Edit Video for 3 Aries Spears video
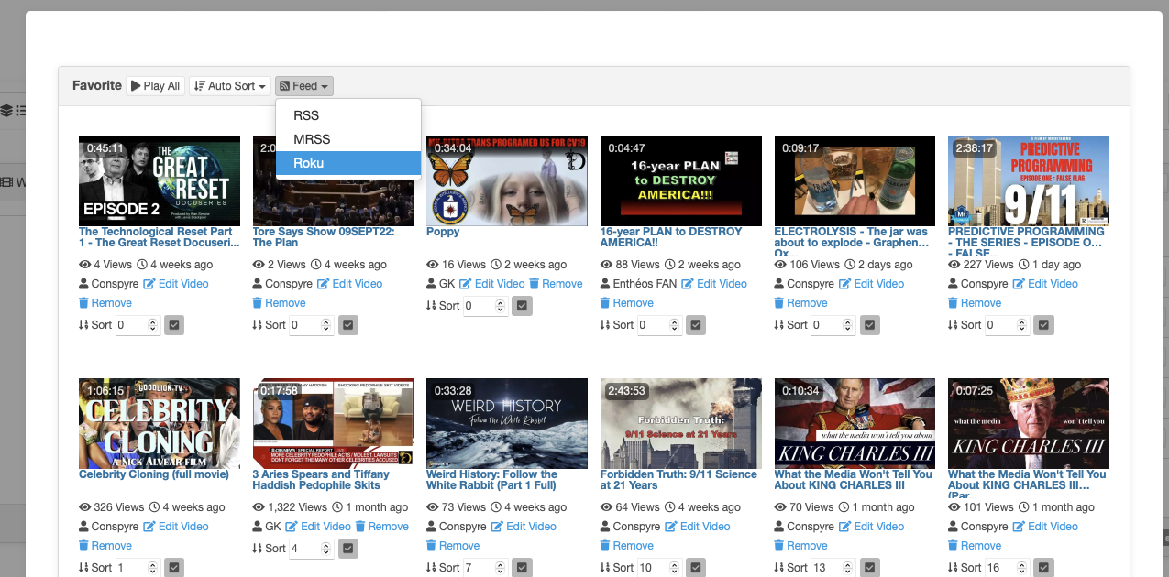Viewport: 1169px width, 577px height. click(318, 527)
